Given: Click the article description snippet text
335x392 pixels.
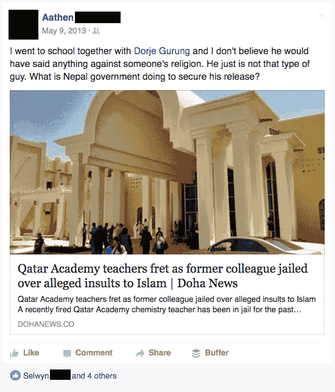Looking at the screenshot, I should [x=167, y=304].
